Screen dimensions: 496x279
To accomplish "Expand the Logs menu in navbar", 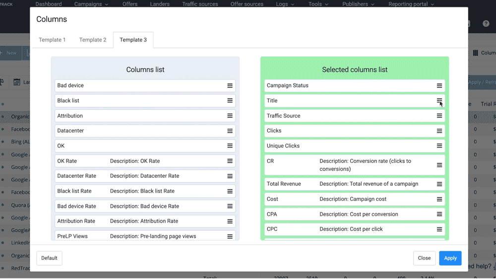I will [285, 4].
